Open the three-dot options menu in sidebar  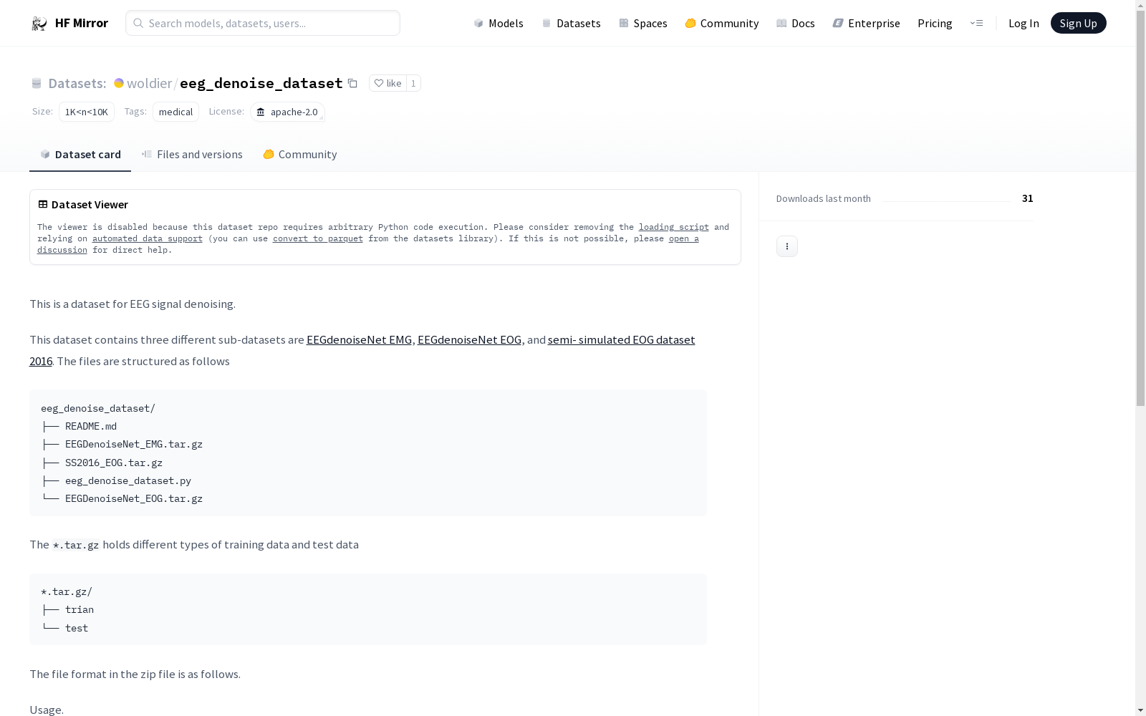tap(787, 246)
